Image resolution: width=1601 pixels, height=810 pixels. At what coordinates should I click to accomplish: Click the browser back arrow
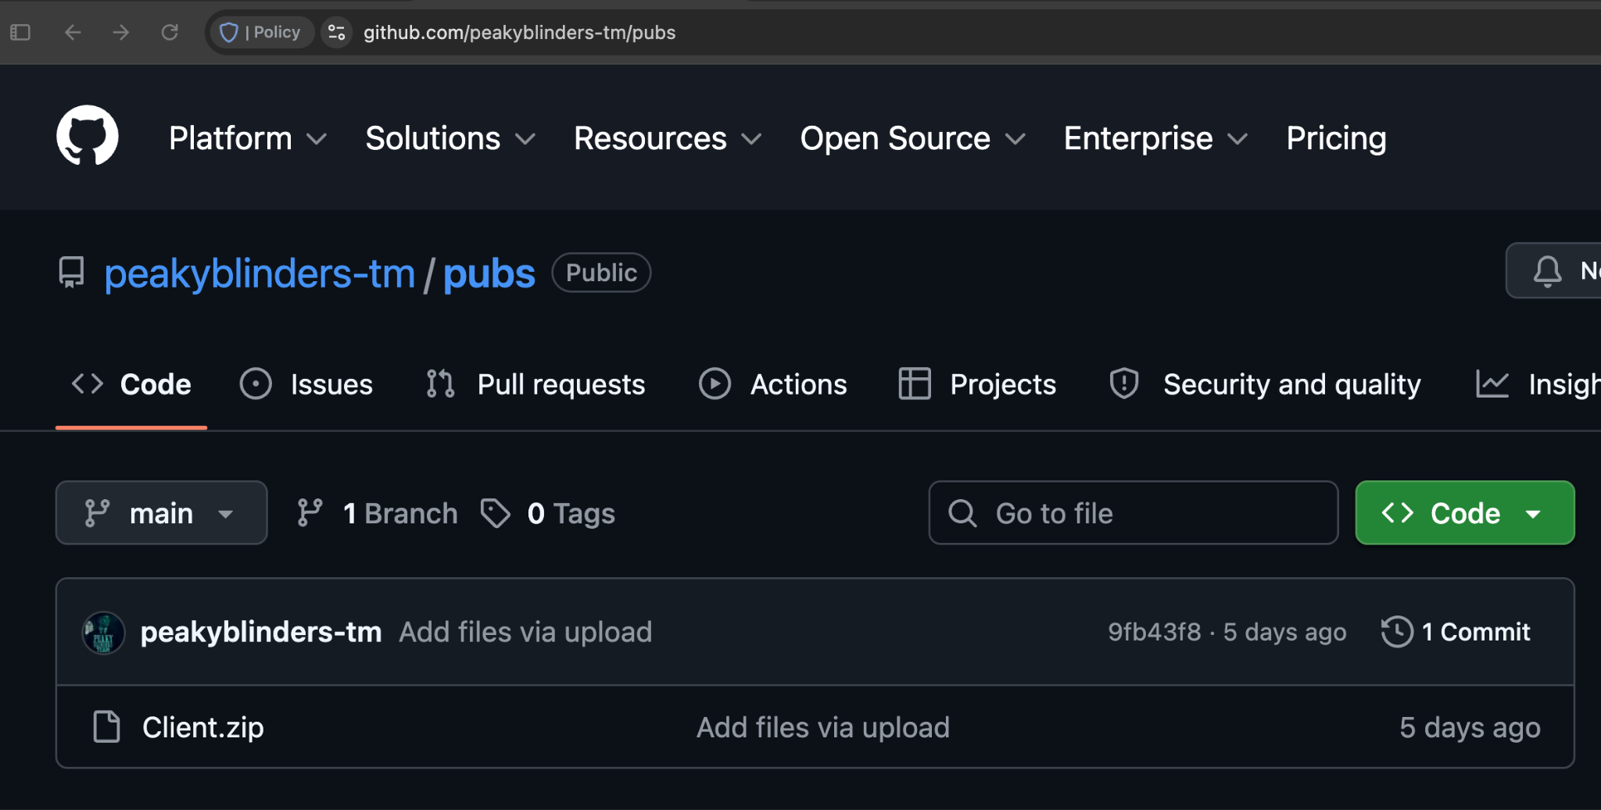(x=73, y=32)
